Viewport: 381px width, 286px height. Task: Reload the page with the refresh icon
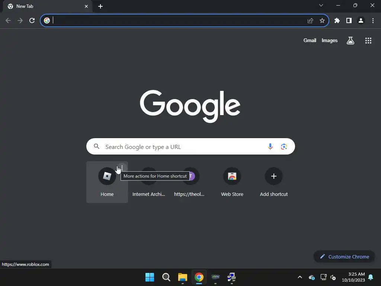point(32,20)
